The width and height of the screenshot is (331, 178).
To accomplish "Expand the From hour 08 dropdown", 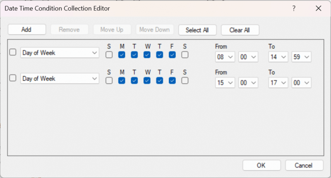I will coord(225,57).
